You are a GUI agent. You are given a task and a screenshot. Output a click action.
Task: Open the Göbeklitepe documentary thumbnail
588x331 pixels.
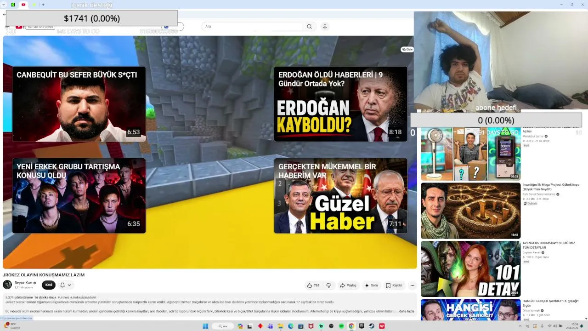[471, 211]
